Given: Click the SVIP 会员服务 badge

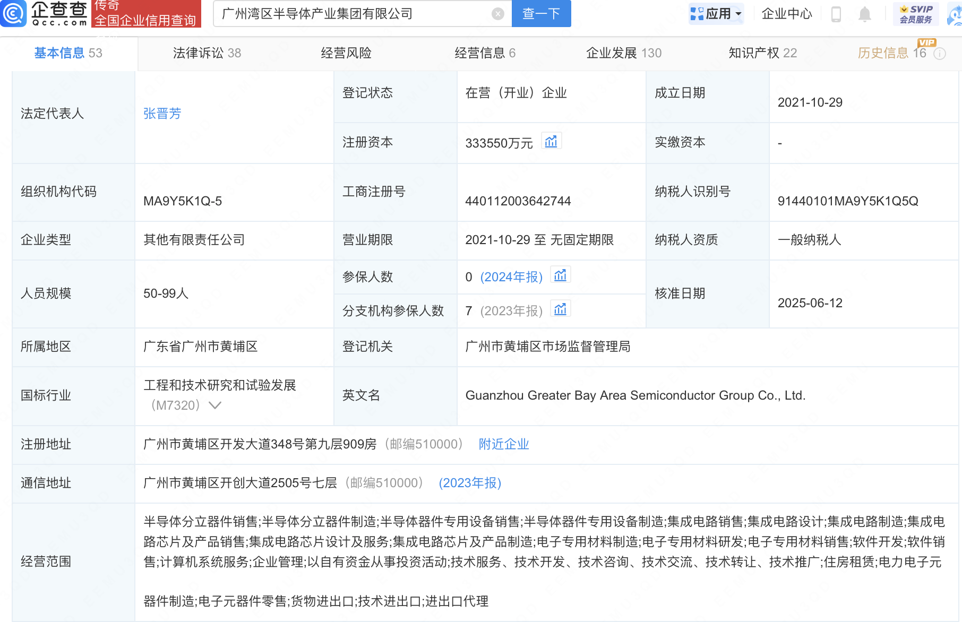Looking at the screenshot, I should 916,14.
